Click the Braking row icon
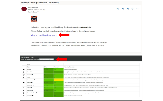 24,83
